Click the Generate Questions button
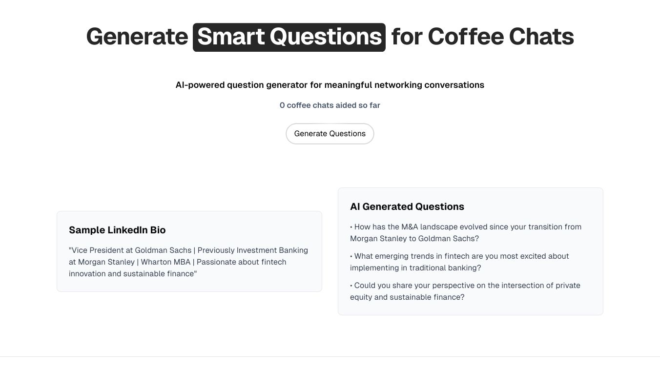The width and height of the screenshot is (660, 371). click(330, 134)
